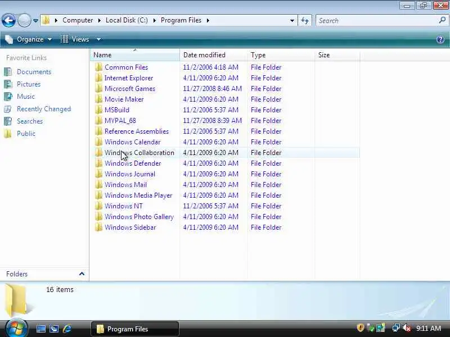Open the Views dropdown arrow

click(99, 39)
